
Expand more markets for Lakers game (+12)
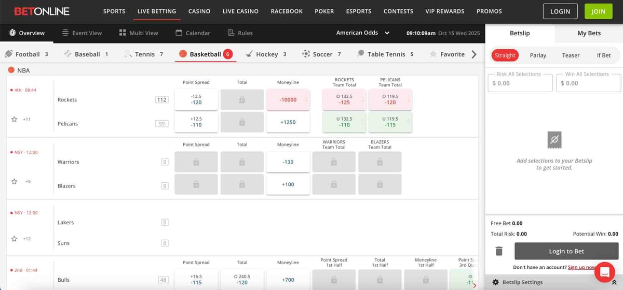coord(27,239)
